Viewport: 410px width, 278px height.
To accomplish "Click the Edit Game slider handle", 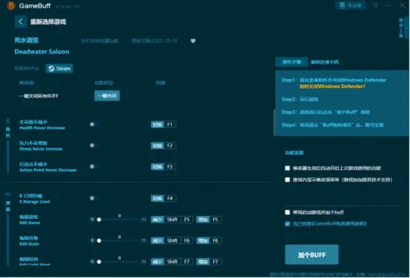I will pyautogui.click(x=99, y=219).
